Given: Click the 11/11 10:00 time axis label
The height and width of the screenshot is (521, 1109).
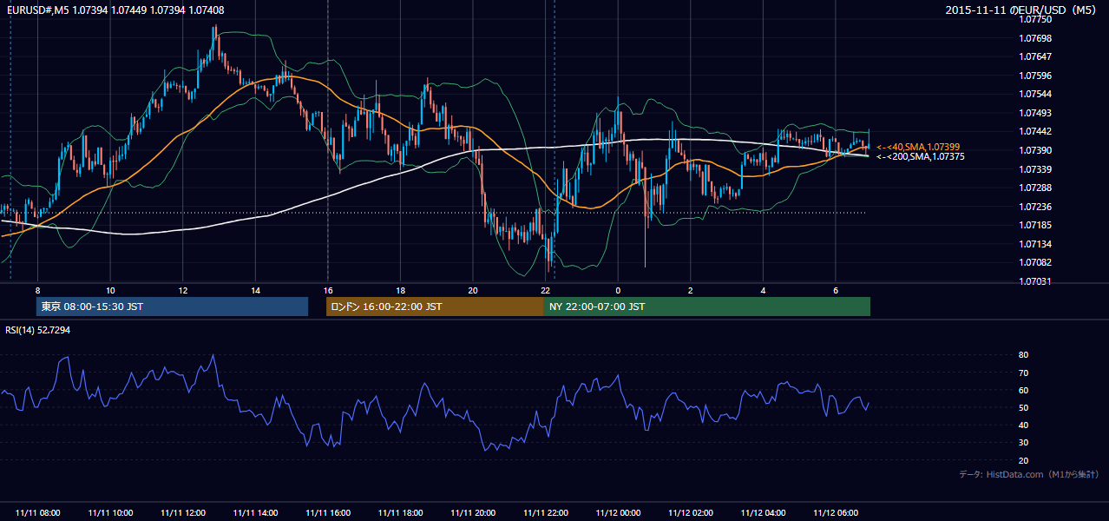Looking at the screenshot, I should [x=110, y=513].
